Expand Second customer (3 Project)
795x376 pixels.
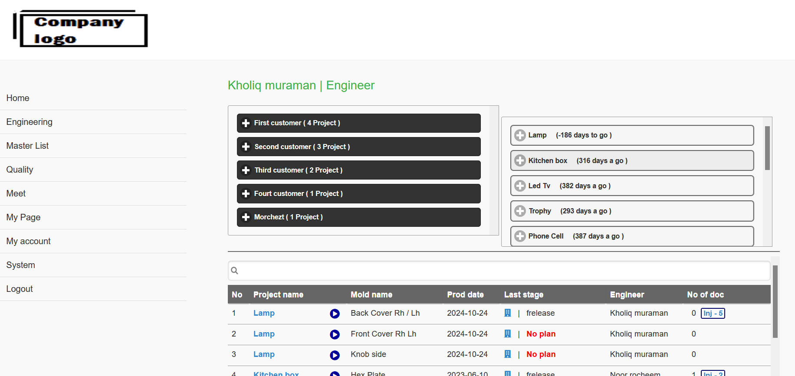[358, 147]
